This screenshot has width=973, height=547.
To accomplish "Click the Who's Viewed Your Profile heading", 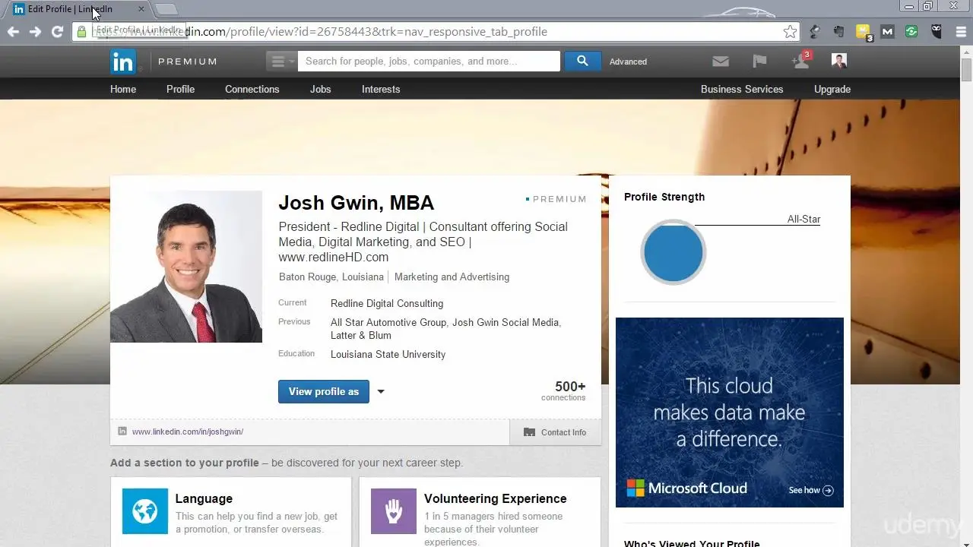I will coord(692,543).
